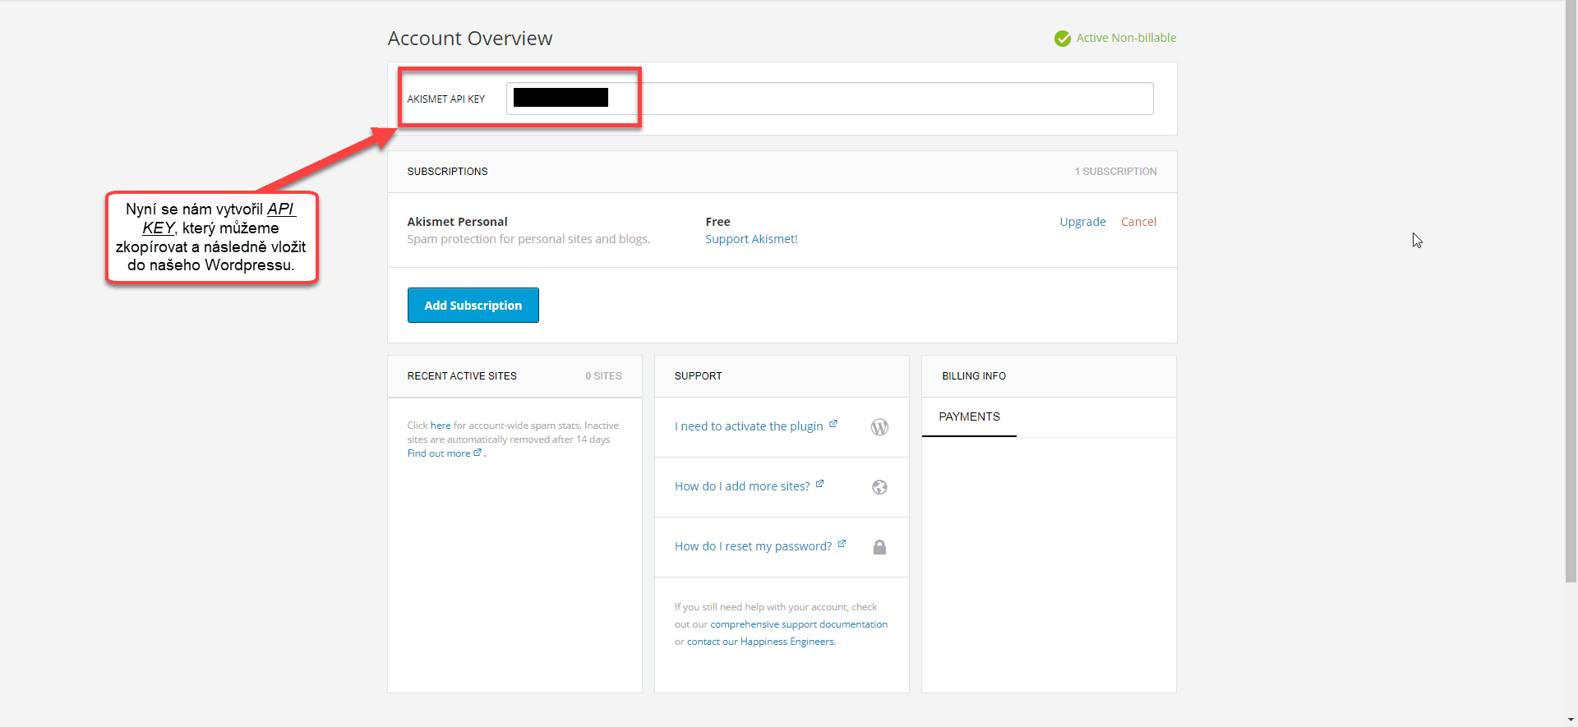Viewport: 1578px width, 727px height.
Task: Open the Find out more link
Action: 439,453
